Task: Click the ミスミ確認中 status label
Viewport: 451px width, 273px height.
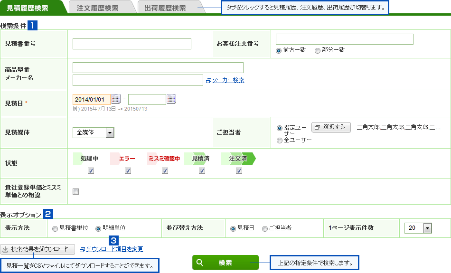Action: [164, 159]
